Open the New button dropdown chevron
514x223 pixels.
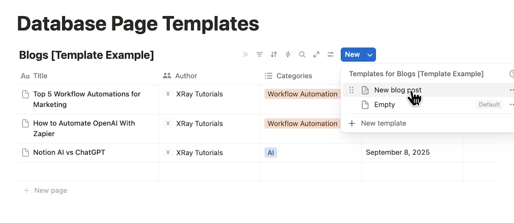click(370, 54)
